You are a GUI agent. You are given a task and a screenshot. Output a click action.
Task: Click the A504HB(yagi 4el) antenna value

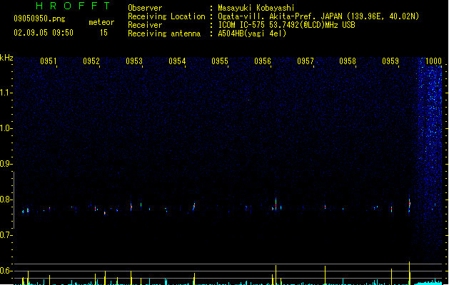pyautogui.click(x=252, y=33)
